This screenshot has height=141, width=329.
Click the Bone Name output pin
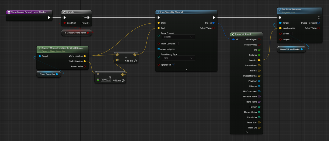click(259, 102)
